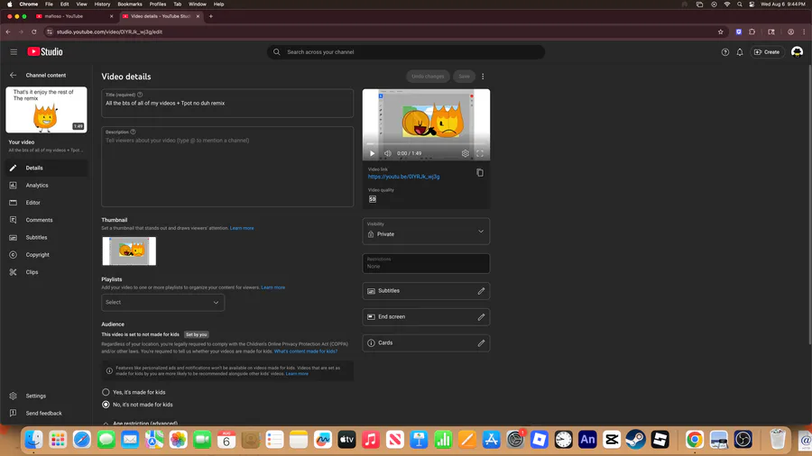Viewport: 812px width, 456px height.
Task: Open the youtu.be video link
Action: (403, 177)
